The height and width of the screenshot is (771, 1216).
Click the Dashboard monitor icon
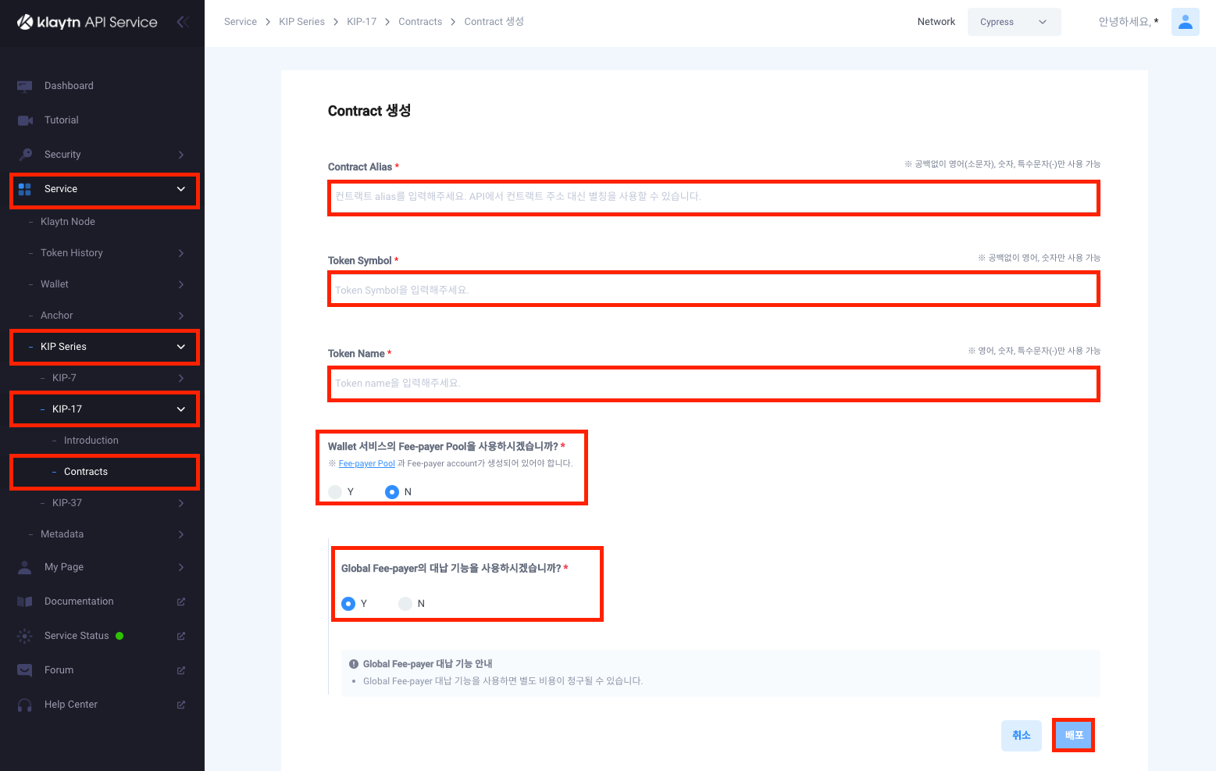(x=25, y=86)
